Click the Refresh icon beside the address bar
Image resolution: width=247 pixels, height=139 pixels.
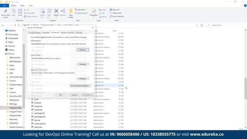201,25
